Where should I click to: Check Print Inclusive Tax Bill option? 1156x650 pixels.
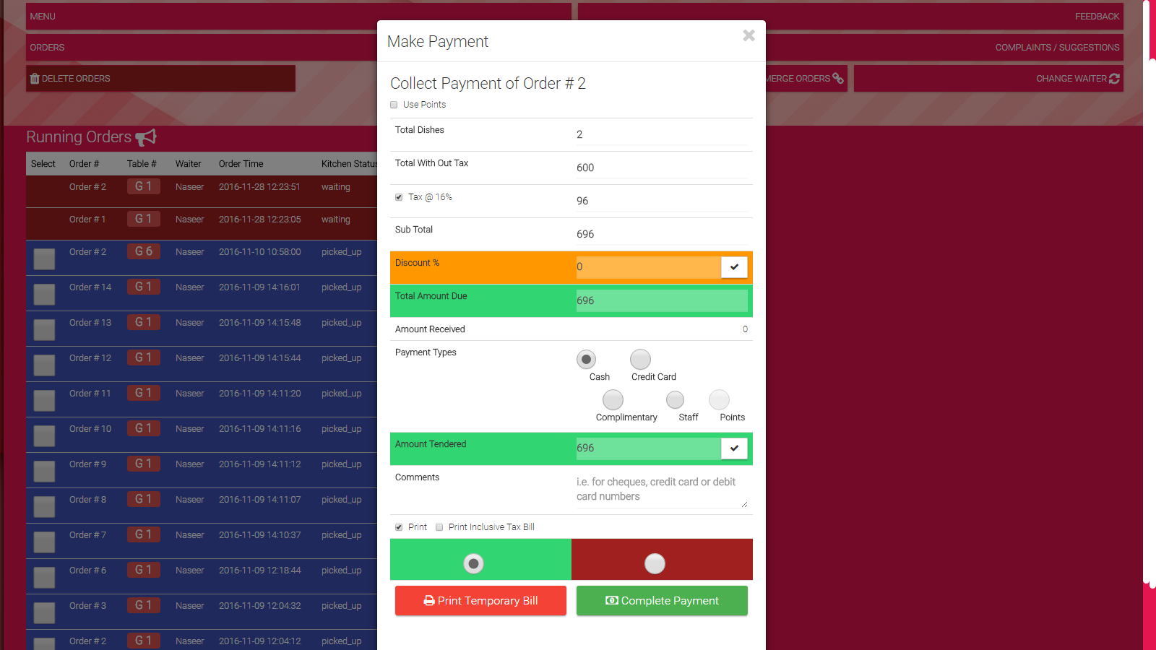[x=439, y=527]
